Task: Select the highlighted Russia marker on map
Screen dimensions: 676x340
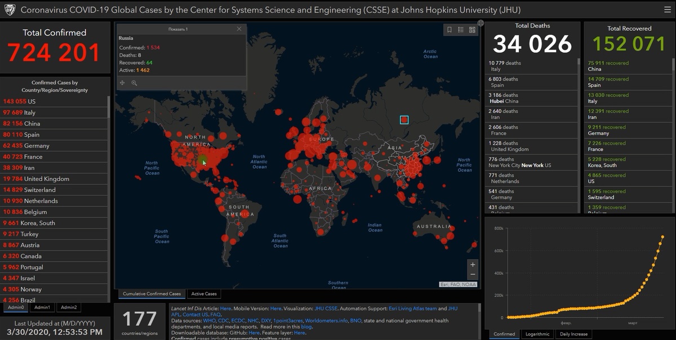Action: tap(404, 119)
